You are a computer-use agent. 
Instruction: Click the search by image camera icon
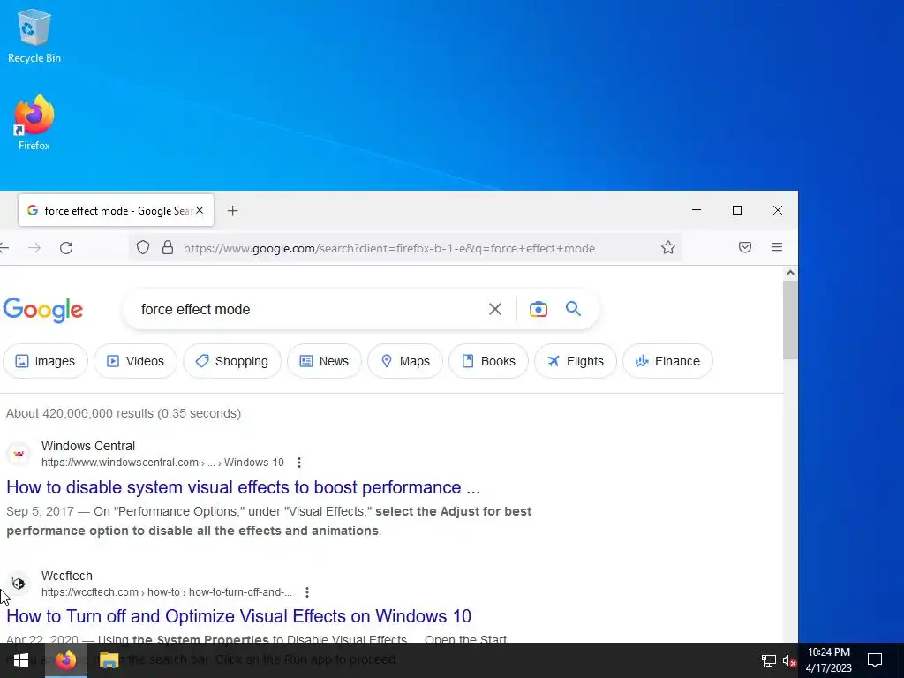(x=538, y=309)
